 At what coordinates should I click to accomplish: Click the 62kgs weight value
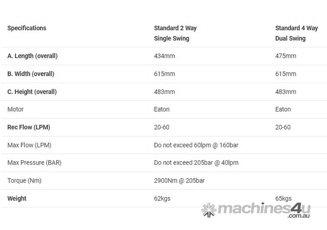(162, 198)
